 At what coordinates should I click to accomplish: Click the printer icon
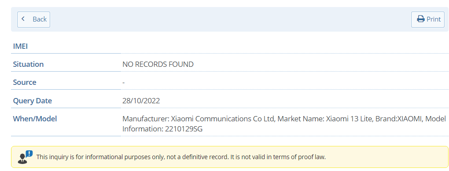[x=421, y=19]
